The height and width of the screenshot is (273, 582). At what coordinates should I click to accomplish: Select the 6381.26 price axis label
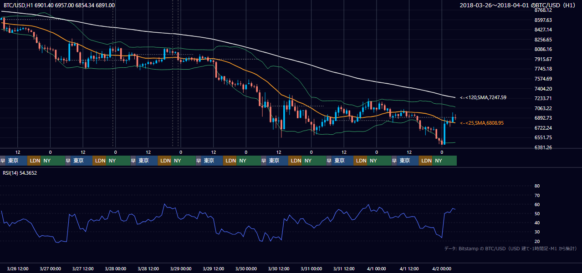tap(543, 147)
